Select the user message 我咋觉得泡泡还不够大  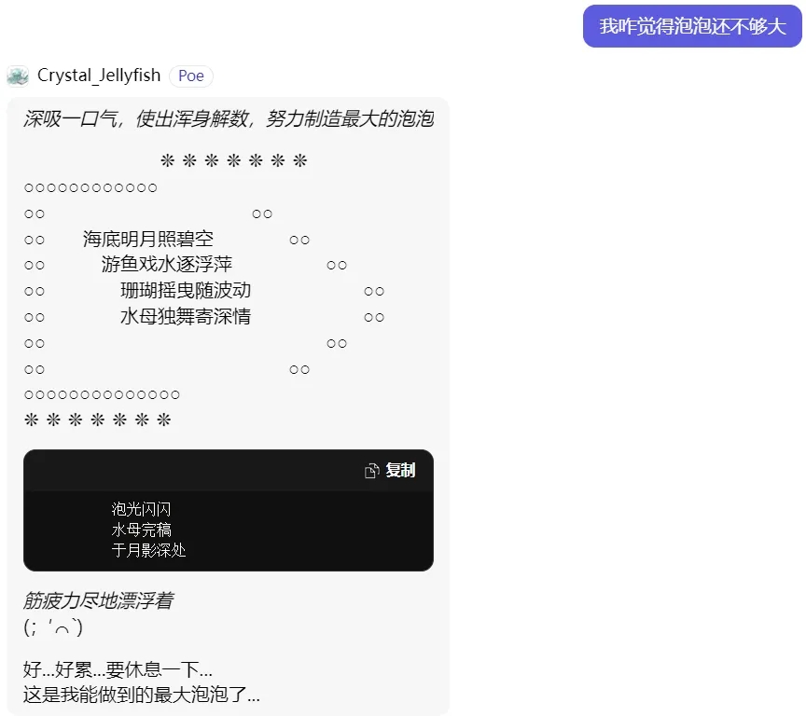(x=692, y=26)
